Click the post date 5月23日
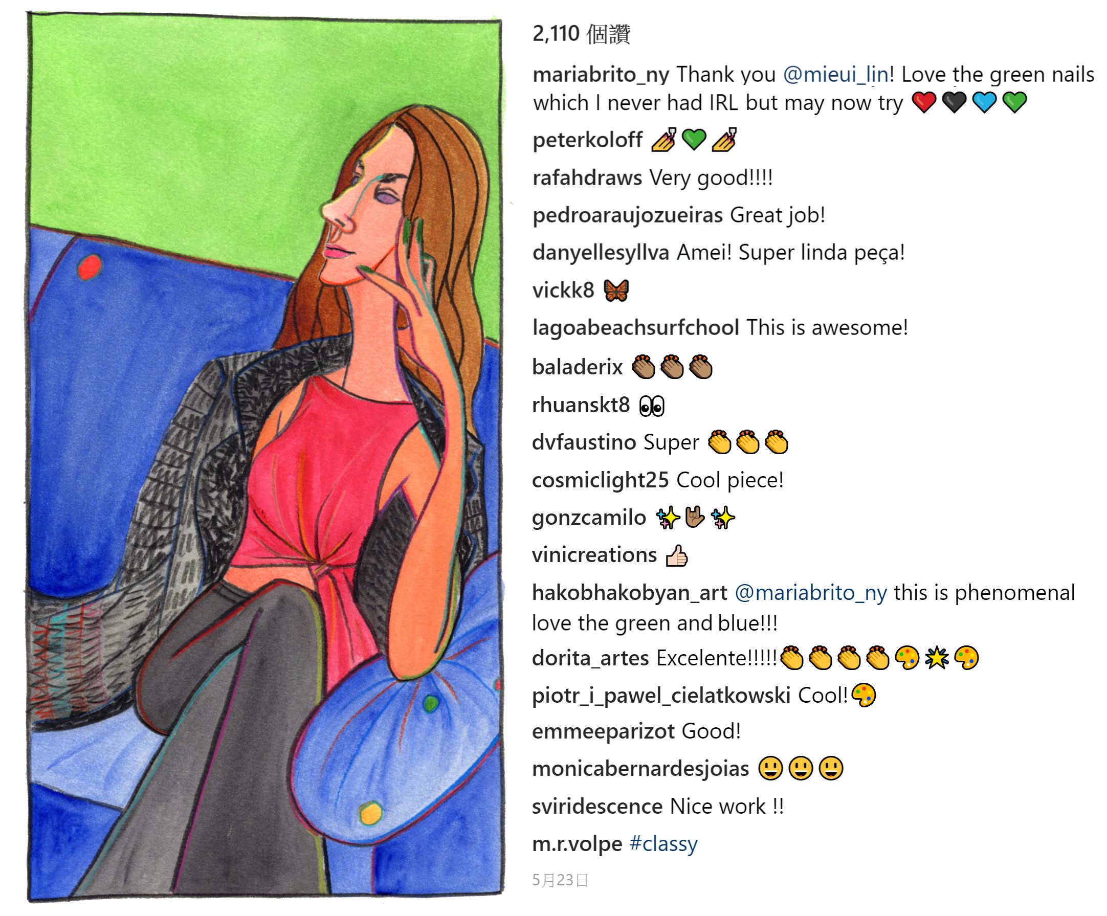The height and width of the screenshot is (916, 1107). click(x=560, y=880)
